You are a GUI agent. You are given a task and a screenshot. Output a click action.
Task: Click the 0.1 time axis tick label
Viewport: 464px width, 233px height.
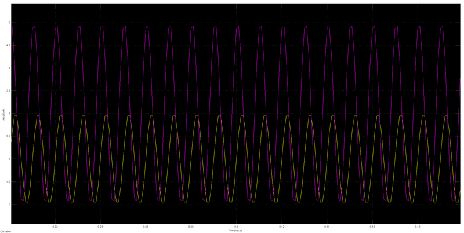click(236, 227)
